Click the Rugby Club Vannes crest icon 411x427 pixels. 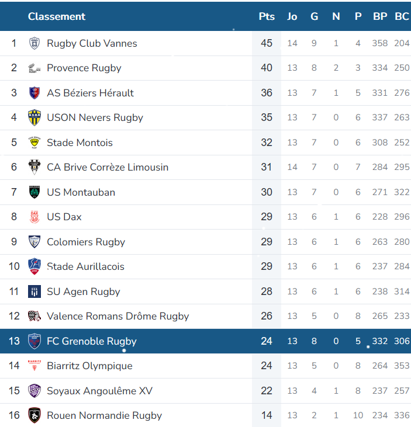tap(34, 43)
